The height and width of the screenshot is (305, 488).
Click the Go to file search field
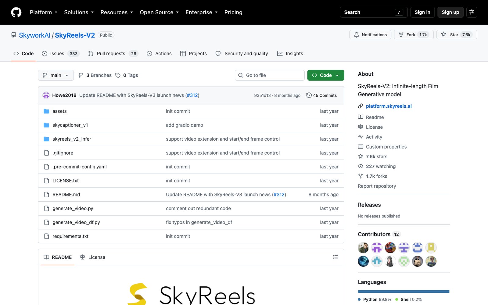click(x=270, y=75)
